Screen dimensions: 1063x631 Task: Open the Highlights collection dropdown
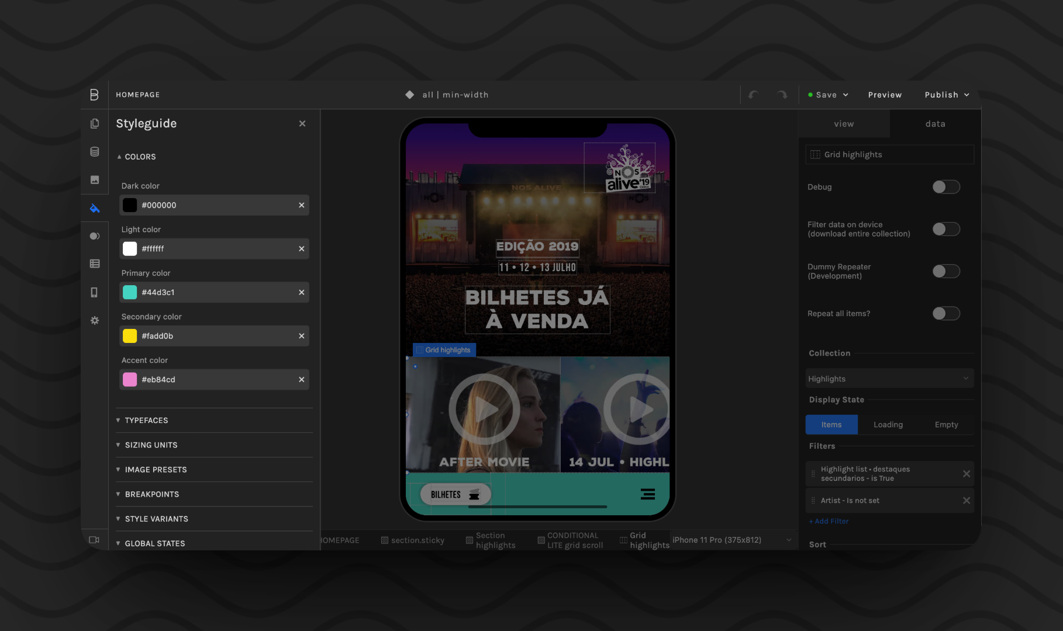point(889,379)
